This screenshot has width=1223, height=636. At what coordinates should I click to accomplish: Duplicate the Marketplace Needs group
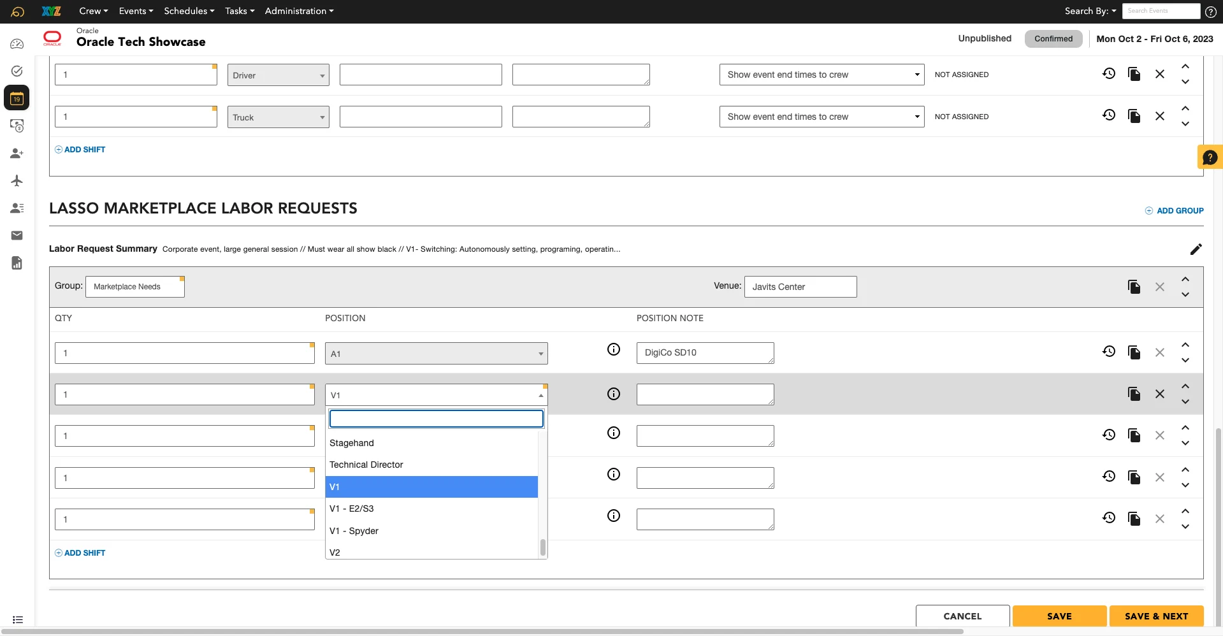(x=1134, y=287)
